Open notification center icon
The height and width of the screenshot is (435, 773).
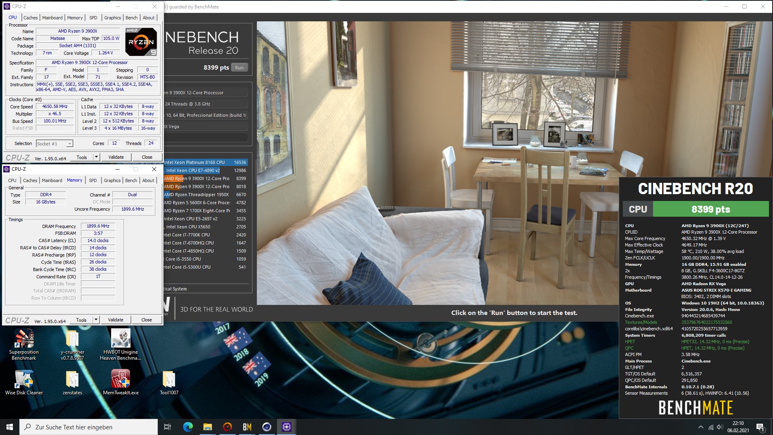tap(760, 427)
